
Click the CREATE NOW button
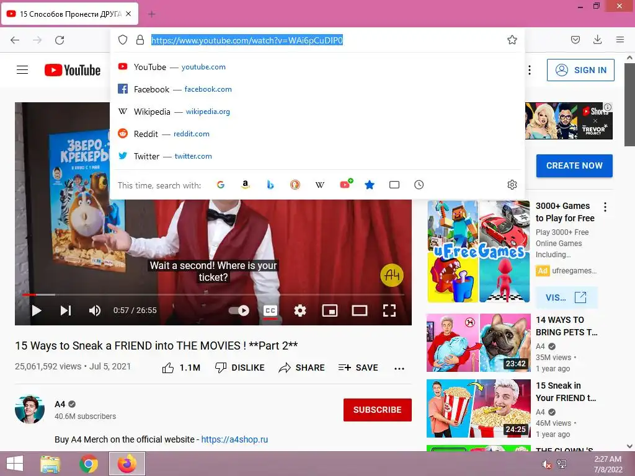[x=574, y=165]
